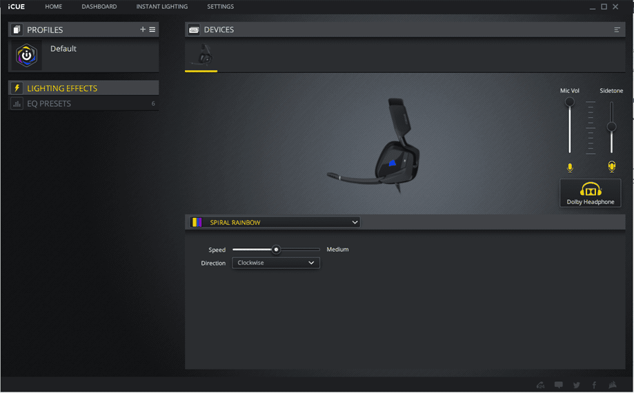Open the profiles list menu icon

152,30
